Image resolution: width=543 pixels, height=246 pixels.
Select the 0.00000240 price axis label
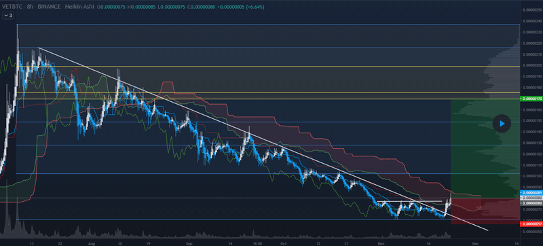532,21
